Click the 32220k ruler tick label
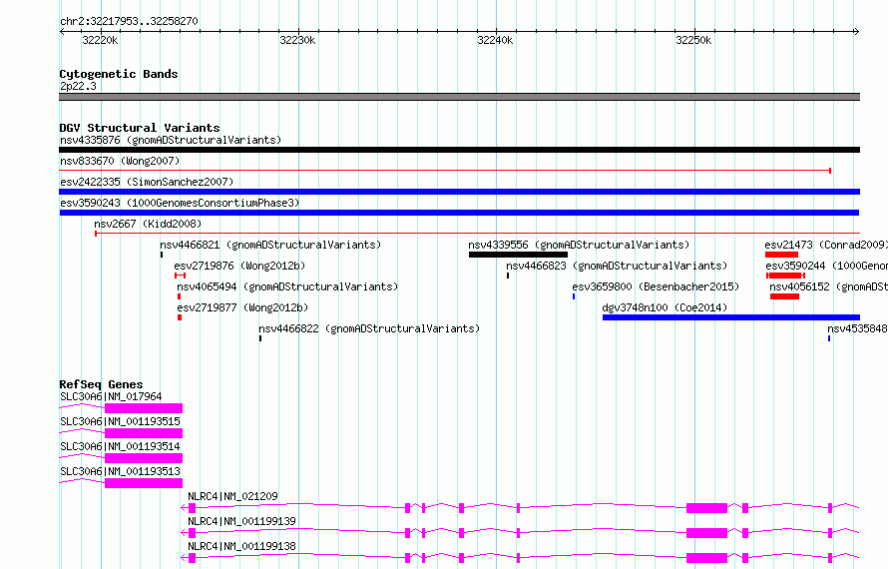This screenshot has height=569, width=888. pos(100,40)
